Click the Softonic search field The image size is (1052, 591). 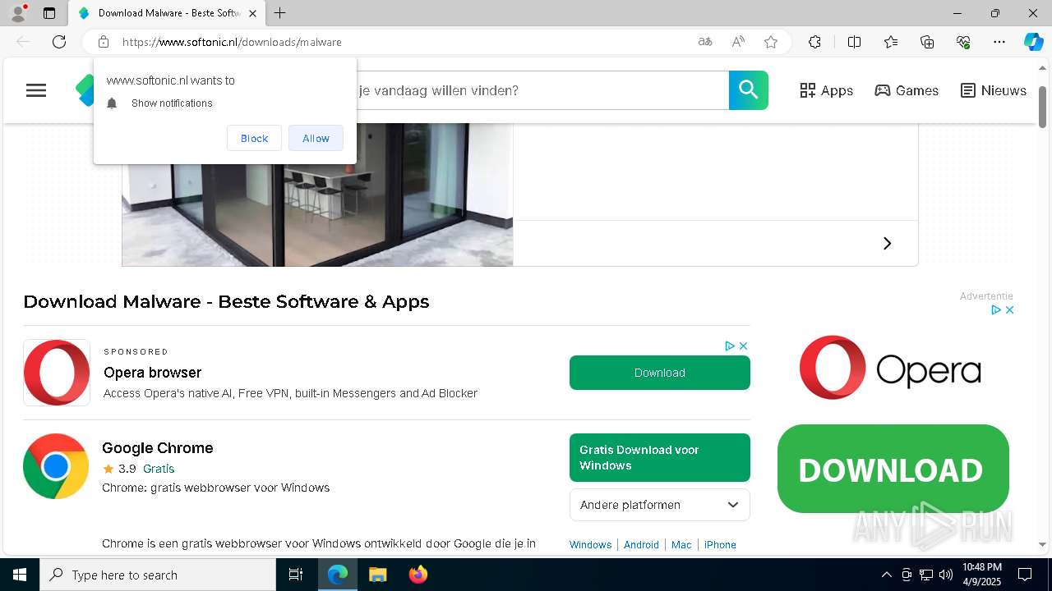tap(542, 90)
